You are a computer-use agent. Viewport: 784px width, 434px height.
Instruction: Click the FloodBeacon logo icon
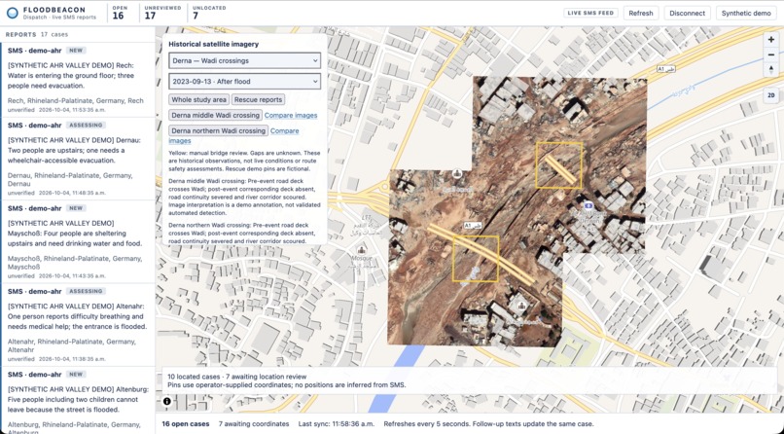tap(13, 13)
